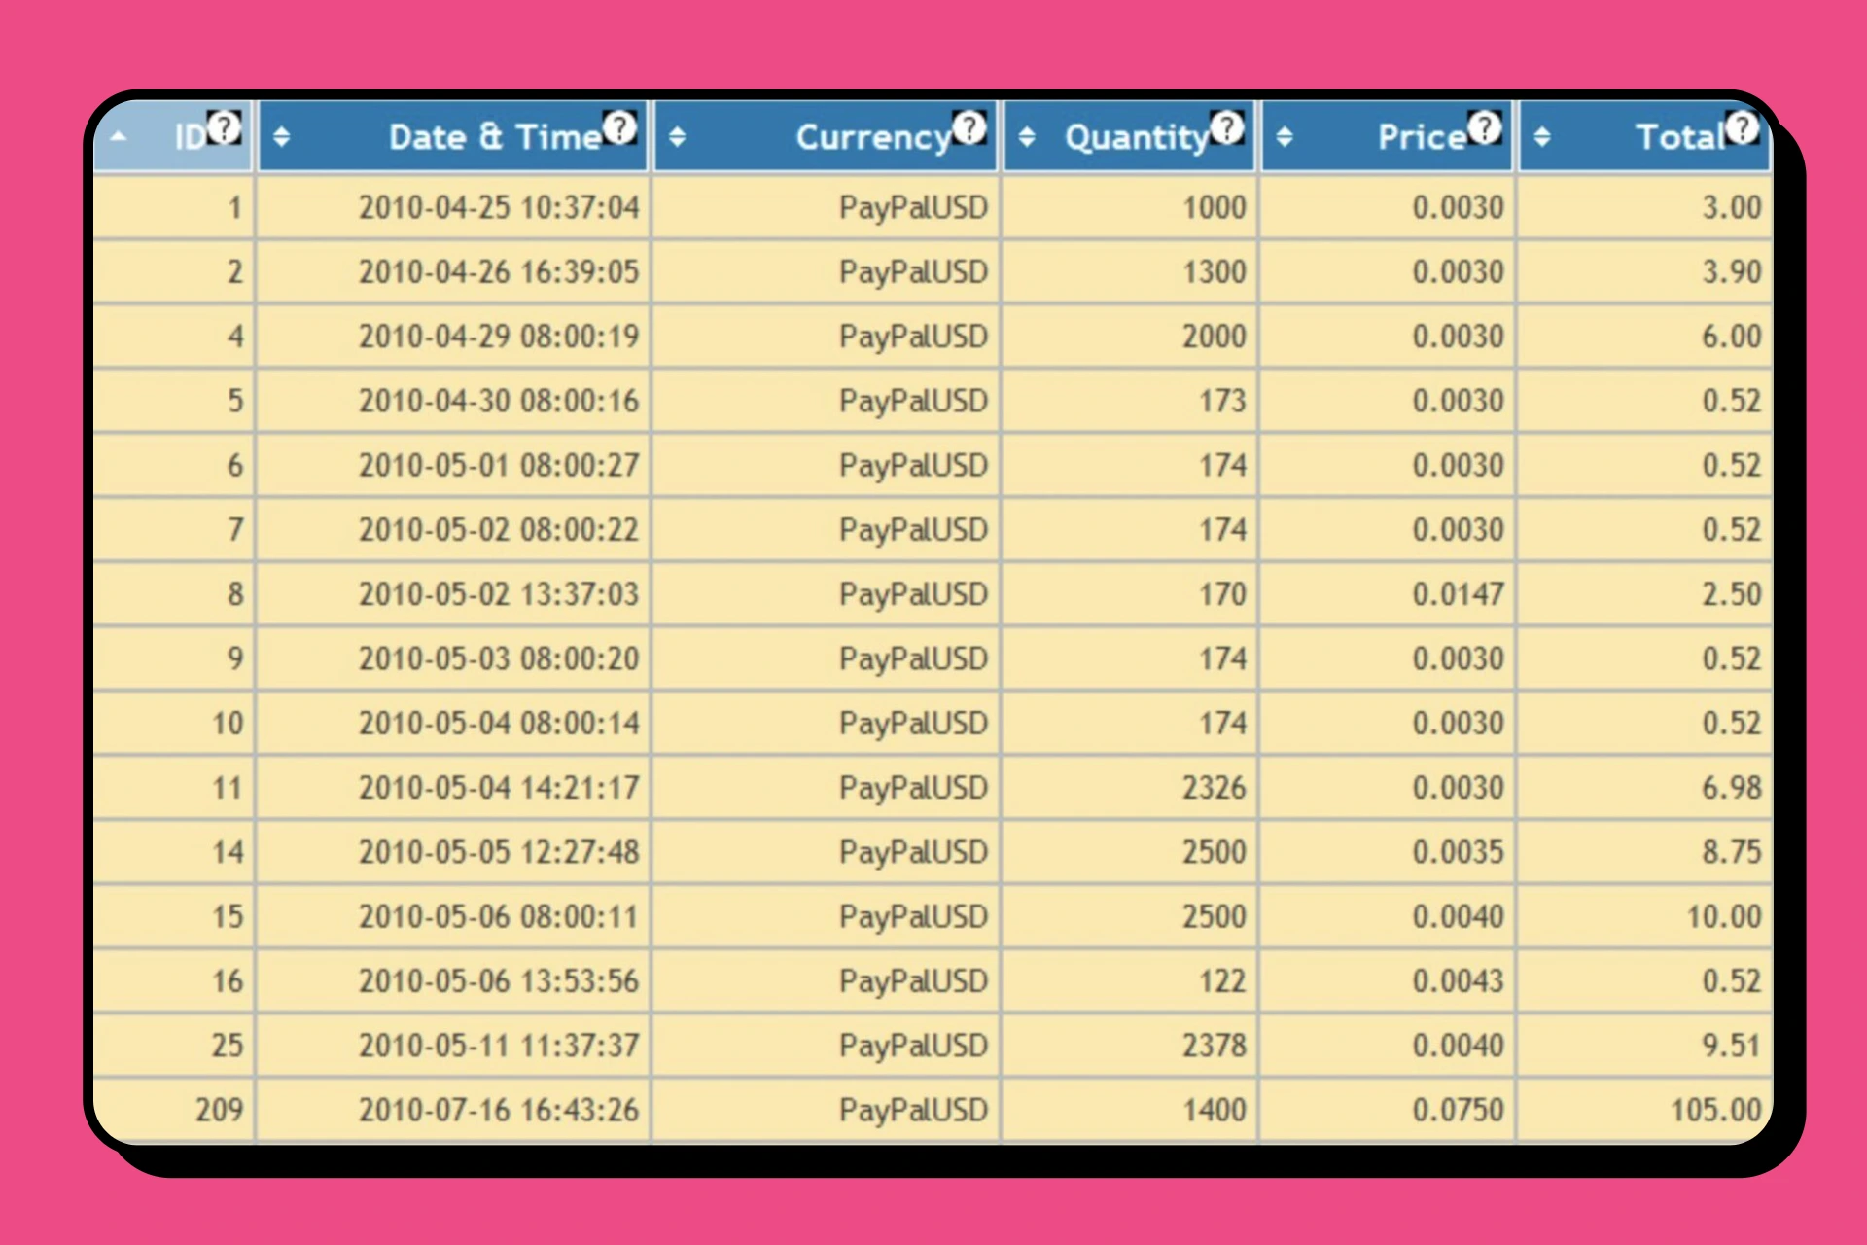Image resolution: width=1867 pixels, height=1245 pixels.
Task: Click the 105.00 total cell
Action: click(1715, 1110)
